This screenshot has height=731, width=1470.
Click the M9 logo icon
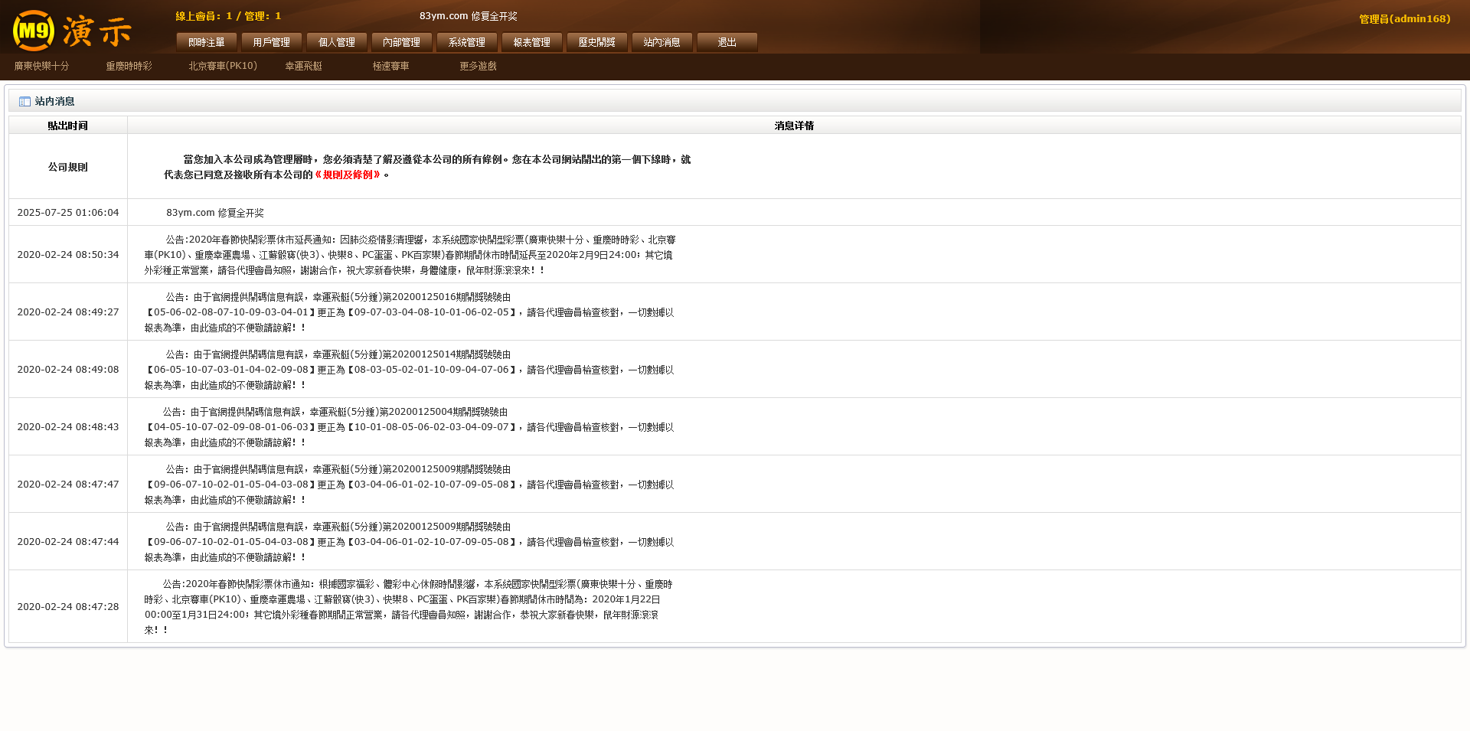pos(34,31)
